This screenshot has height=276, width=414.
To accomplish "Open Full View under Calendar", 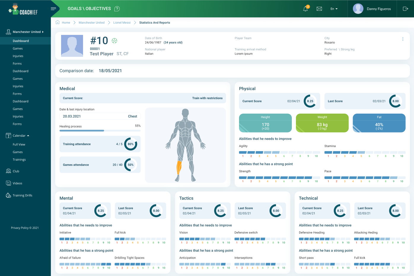I will (x=19, y=144).
